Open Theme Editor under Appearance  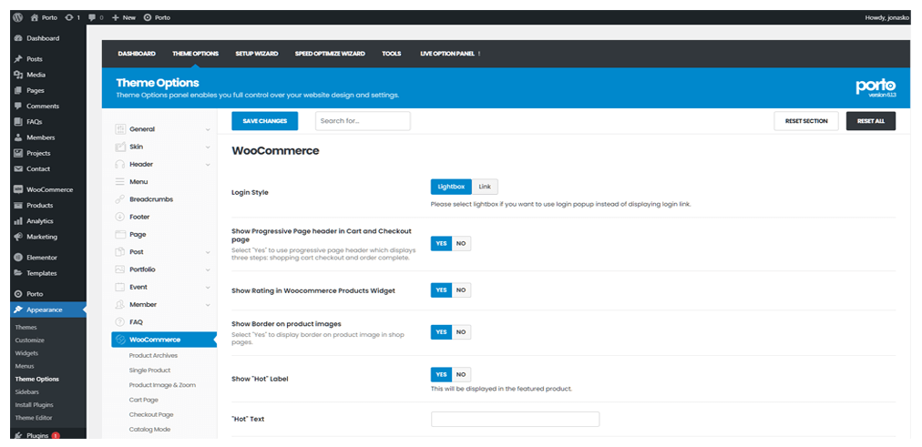tap(34, 418)
